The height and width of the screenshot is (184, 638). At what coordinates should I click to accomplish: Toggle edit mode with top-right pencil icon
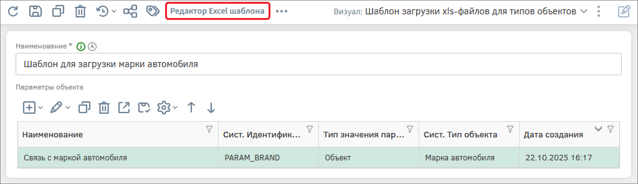point(624,11)
